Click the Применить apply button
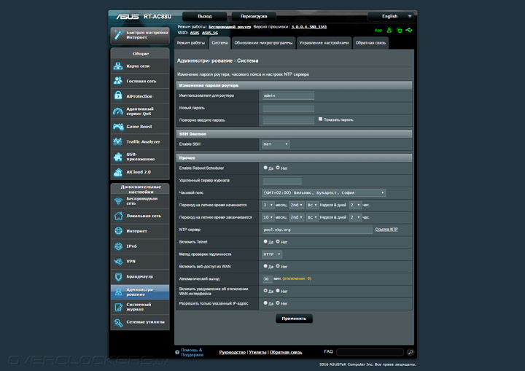This screenshot has height=371, width=525. pos(295,319)
